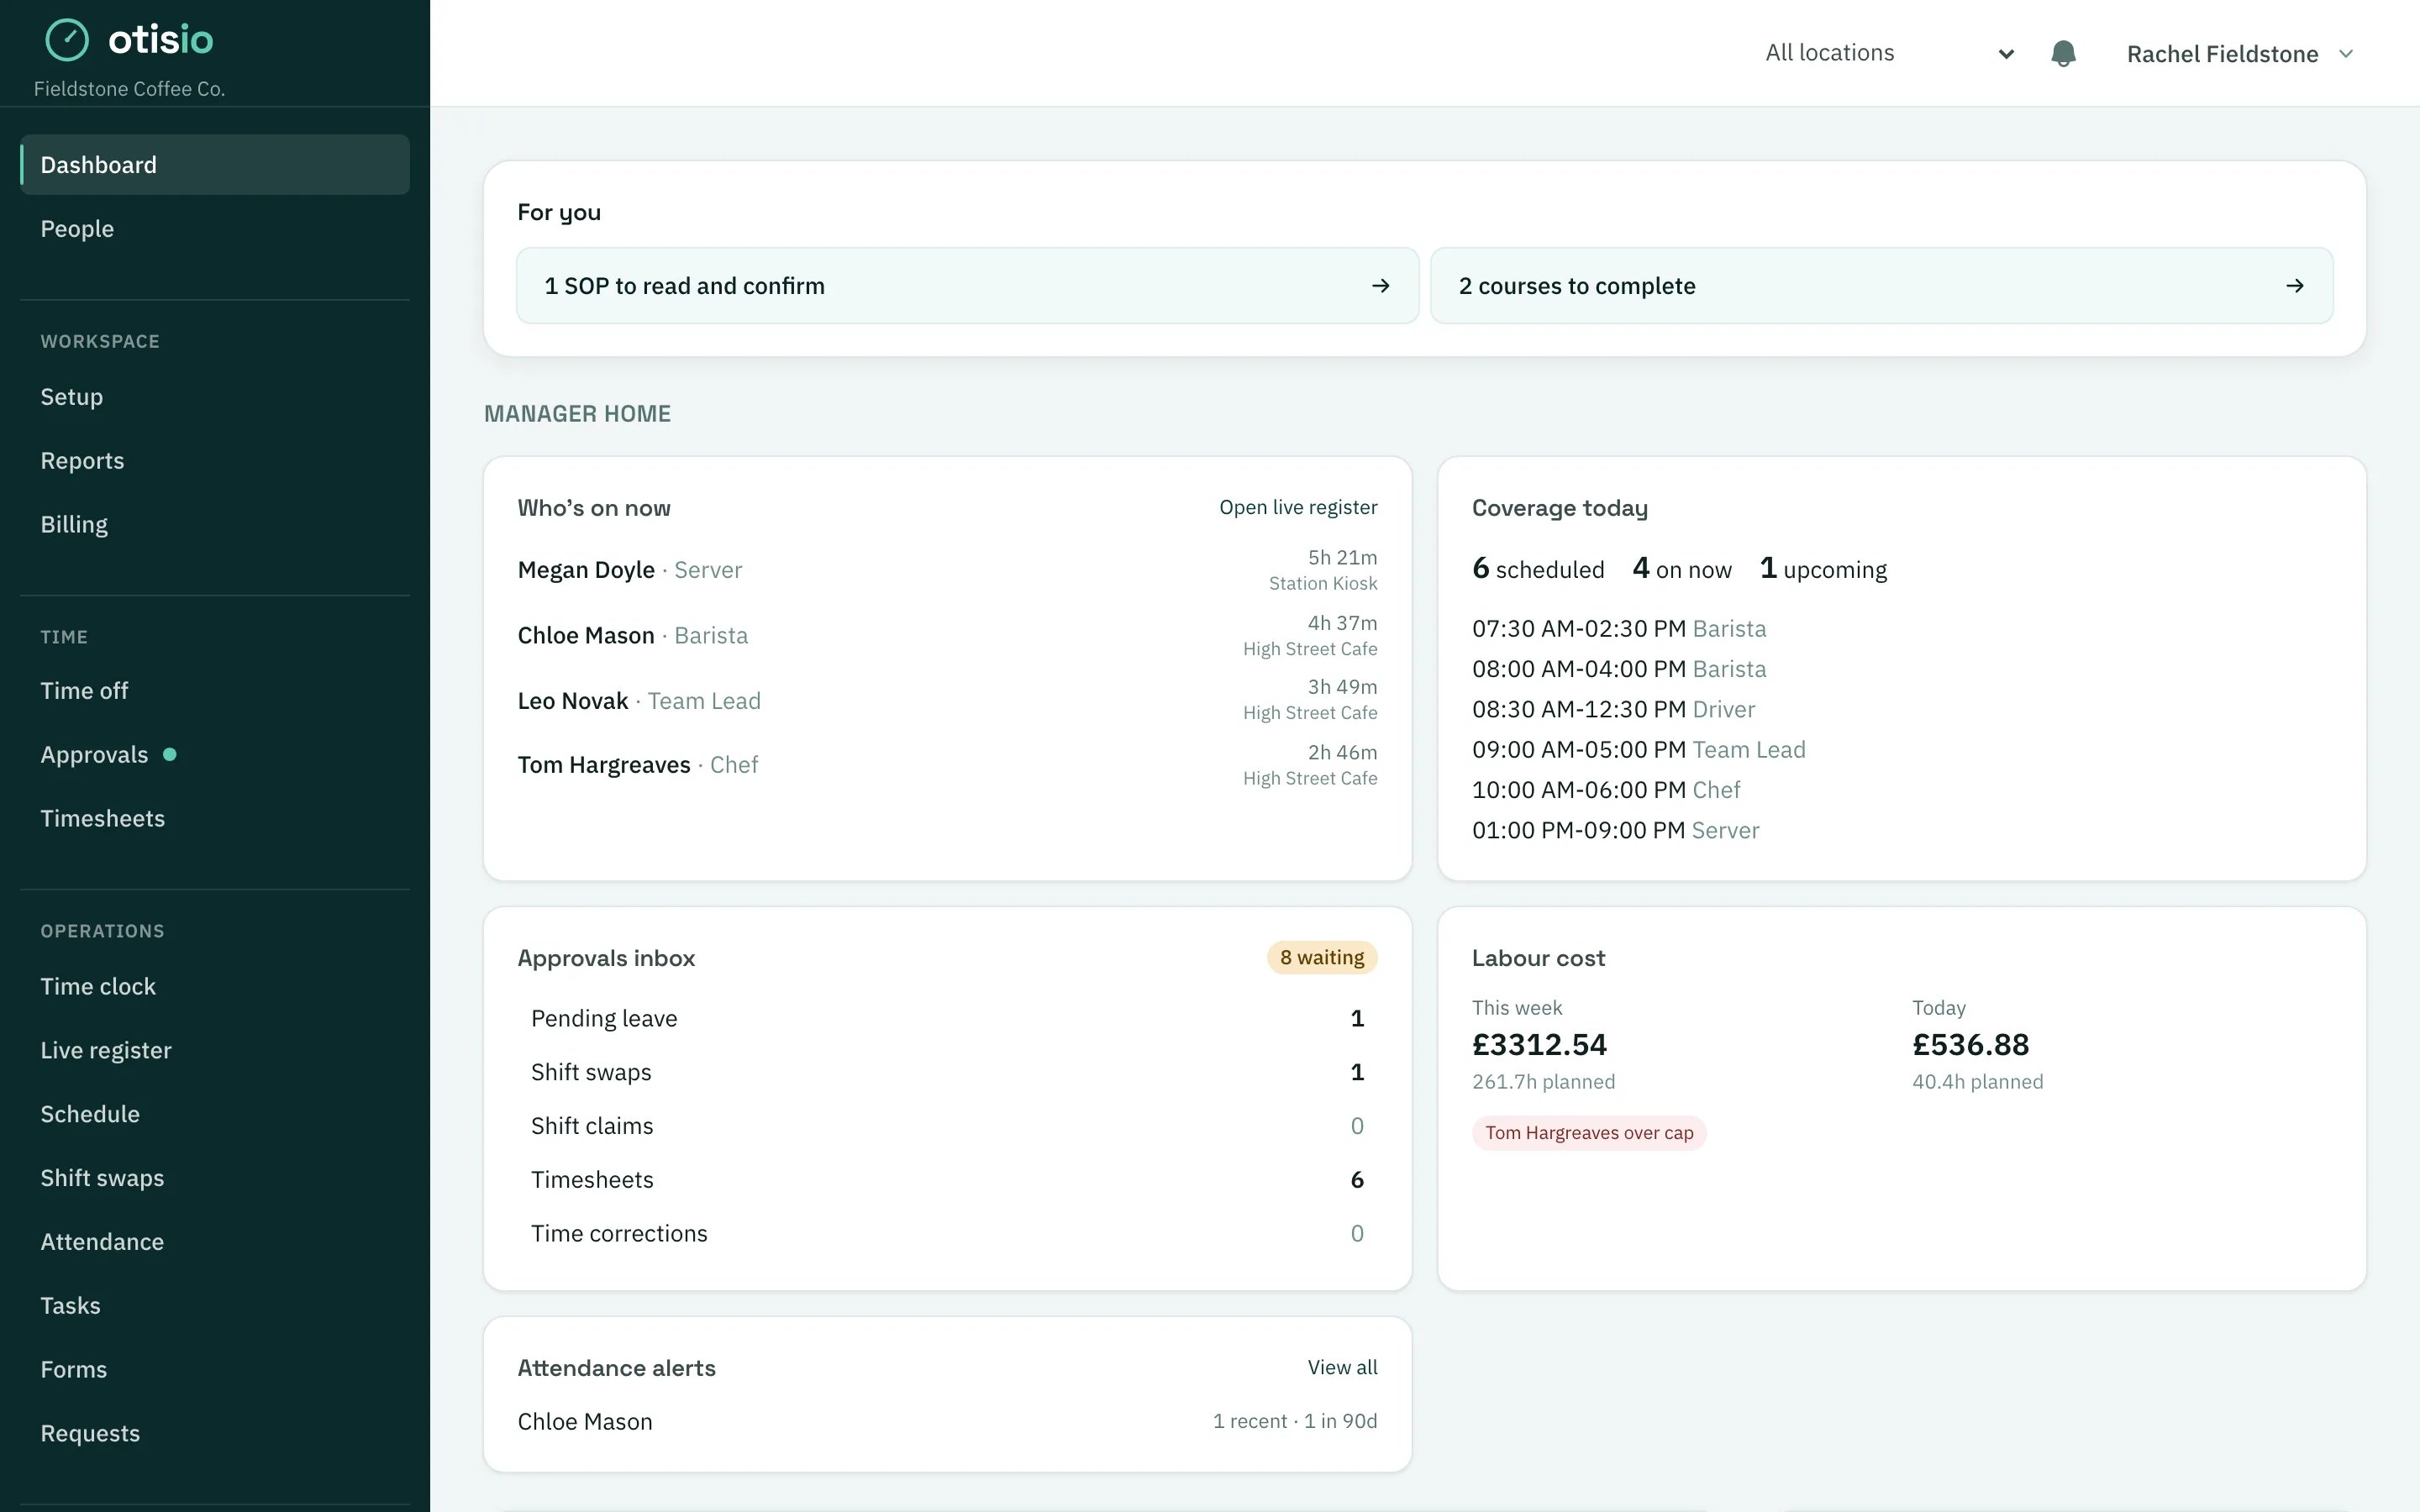The width and height of the screenshot is (2420, 1512).
Task: Open the Time corrections approvals row
Action: pyautogui.click(x=947, y=1234)
